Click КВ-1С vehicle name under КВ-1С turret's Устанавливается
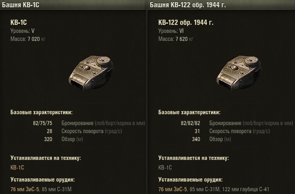295x194 pixels. pyautogui.click(x=17, y=168)
